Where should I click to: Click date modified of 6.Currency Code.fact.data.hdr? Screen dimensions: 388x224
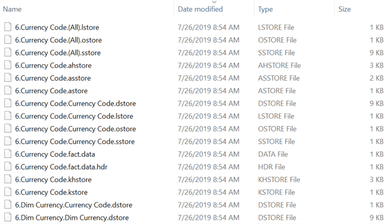(x=209, y=167)
